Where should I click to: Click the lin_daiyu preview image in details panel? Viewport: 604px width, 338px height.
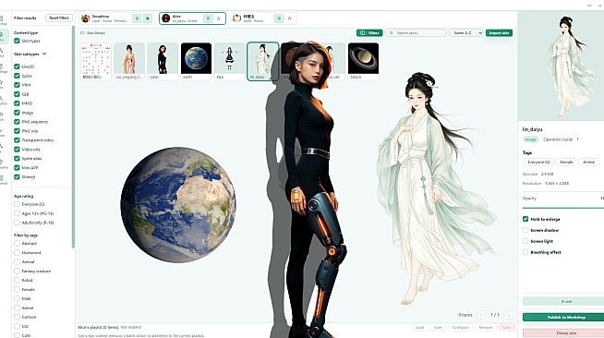click(561, 66)
